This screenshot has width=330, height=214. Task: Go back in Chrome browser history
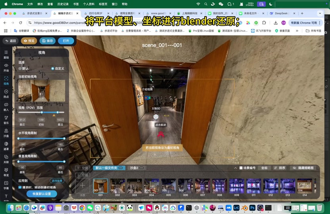(x=5, y=23)
